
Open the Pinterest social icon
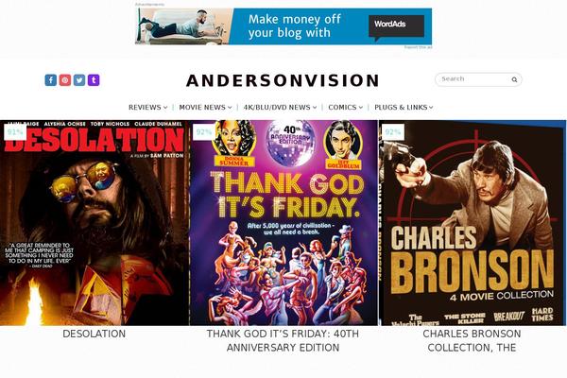[x=65, y=80]
